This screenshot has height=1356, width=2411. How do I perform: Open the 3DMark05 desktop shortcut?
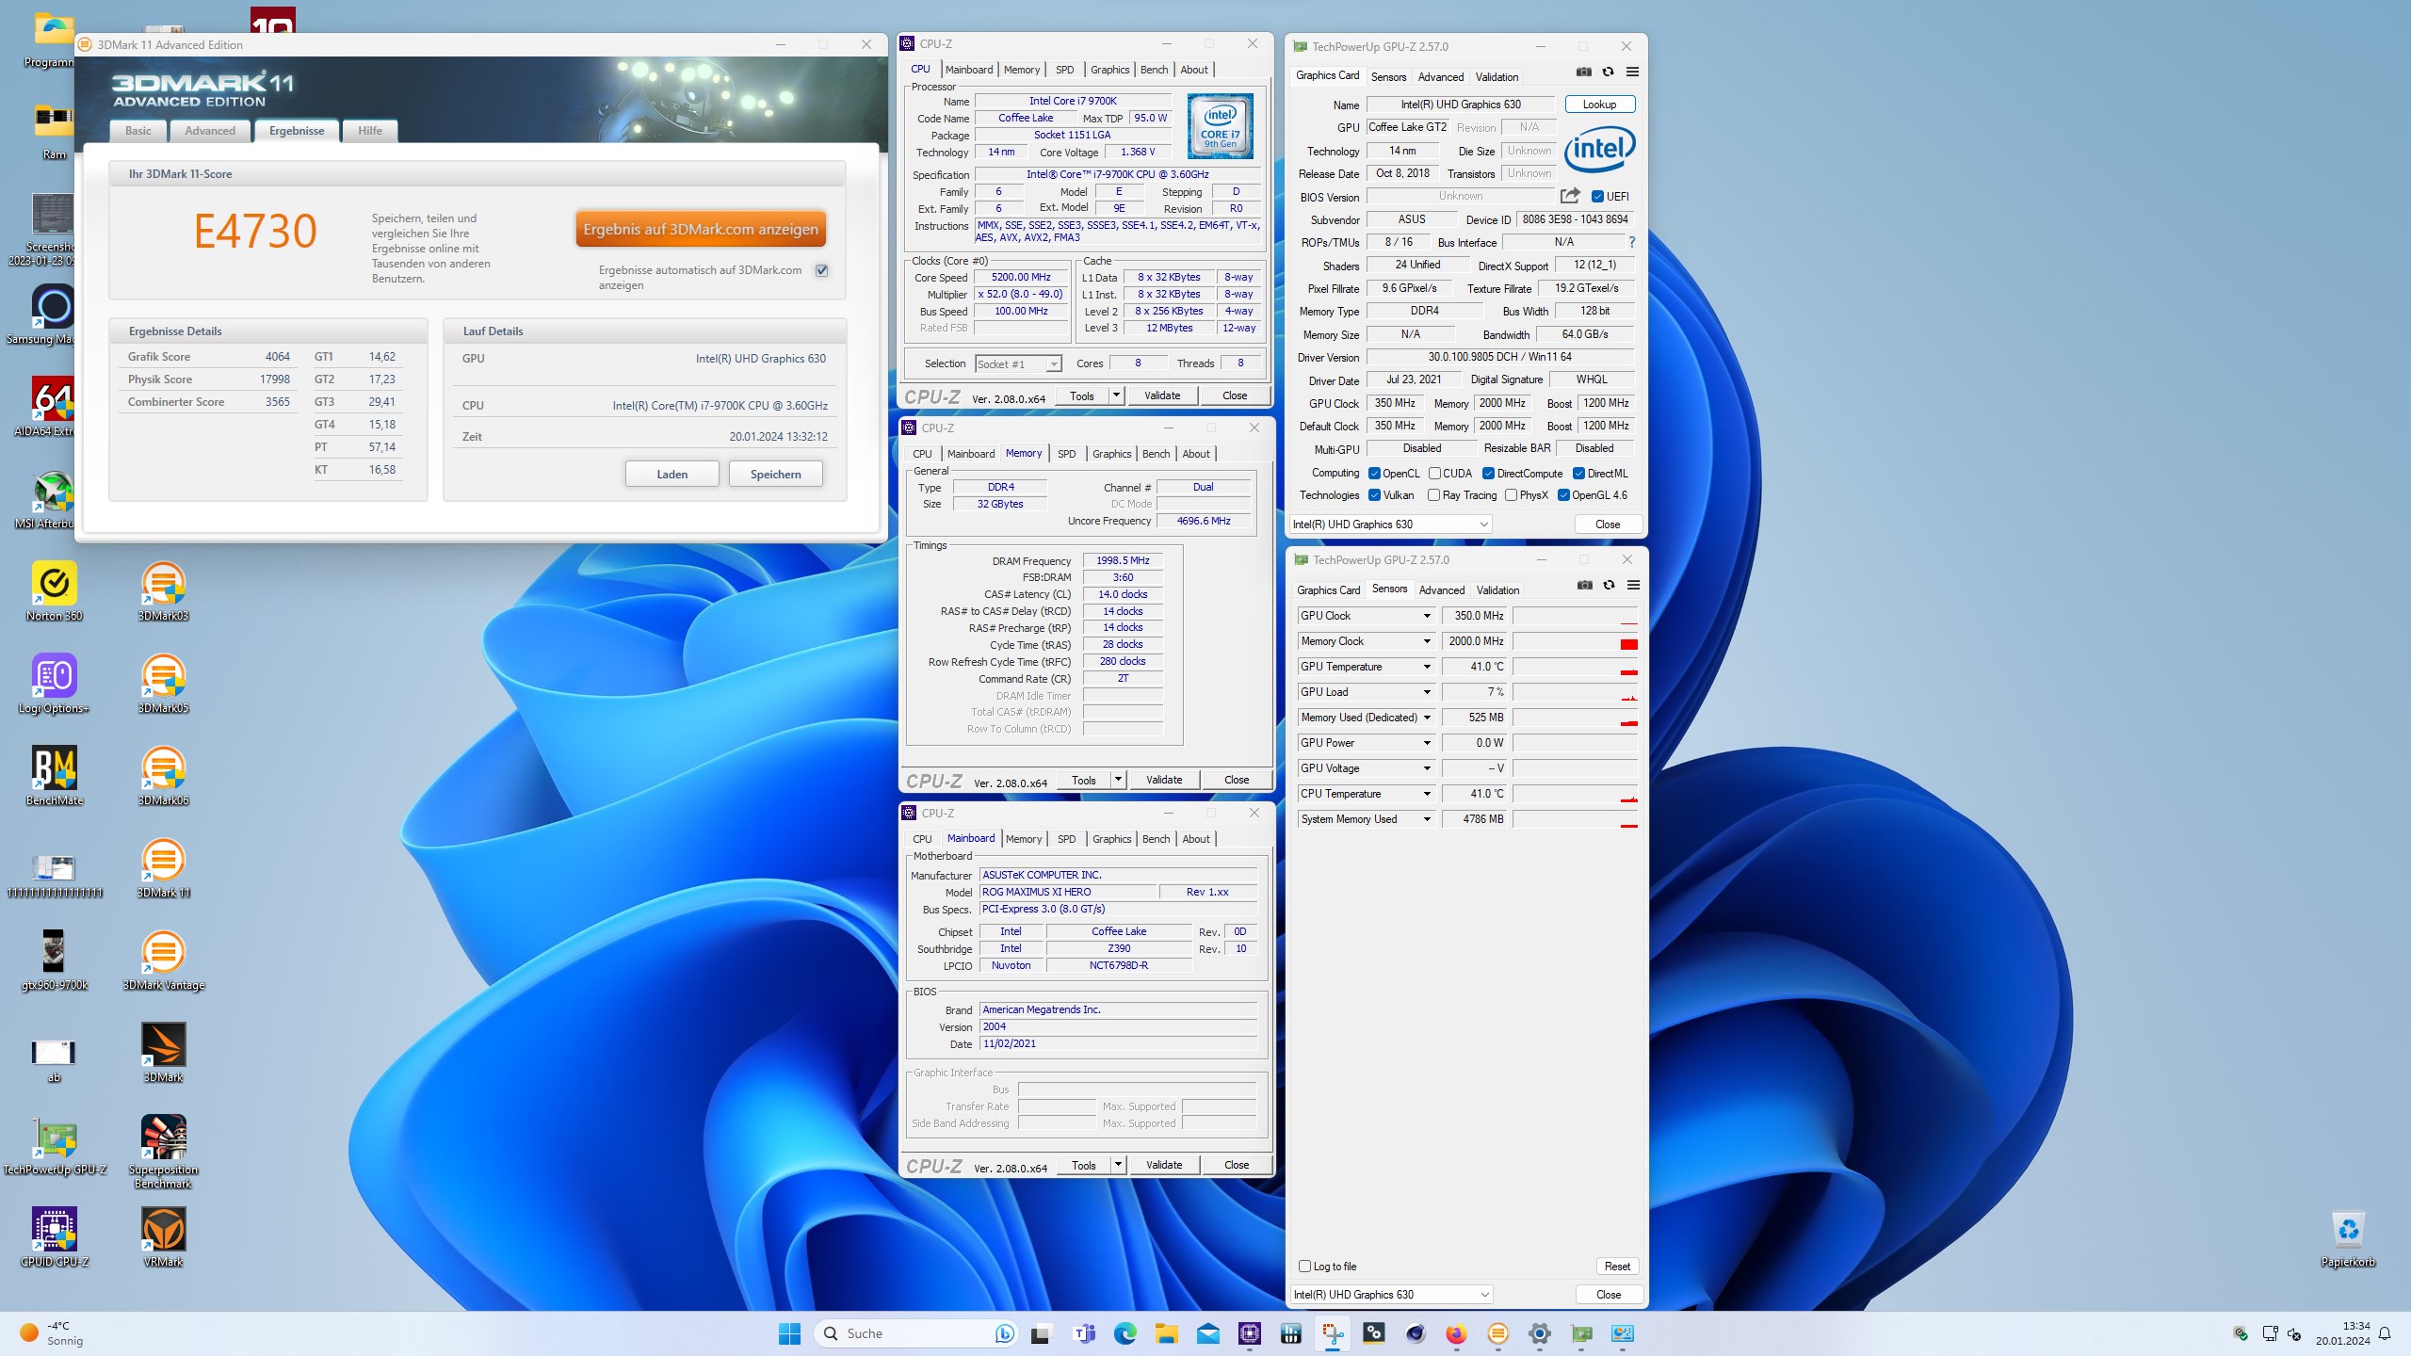[x=163, y=683]
